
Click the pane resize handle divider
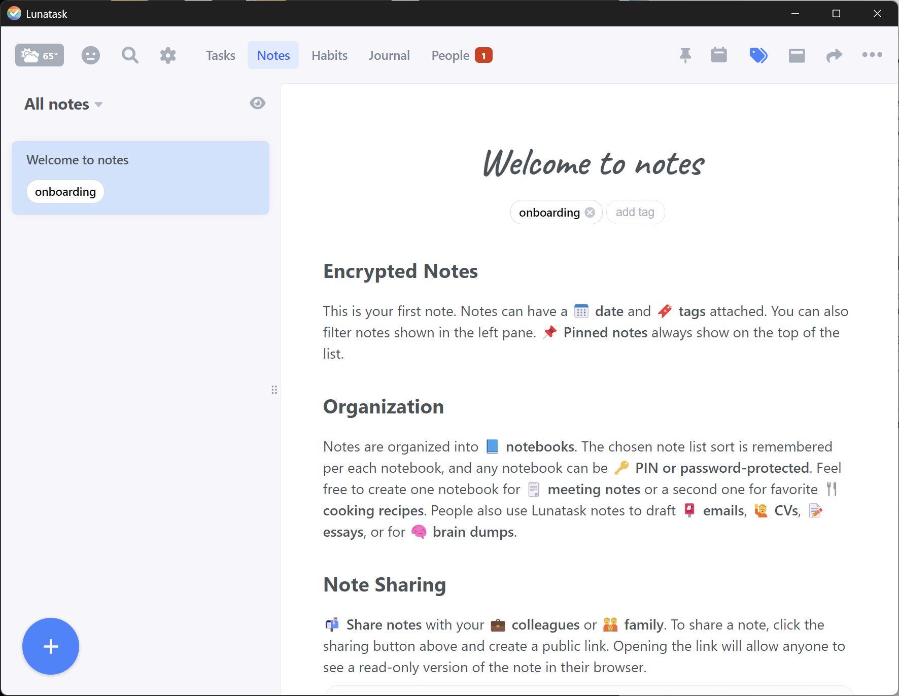(x=274, y=390)
